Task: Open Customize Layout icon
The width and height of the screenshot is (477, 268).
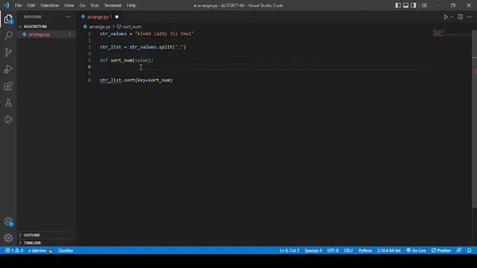Action: click(x=424, y=5)
